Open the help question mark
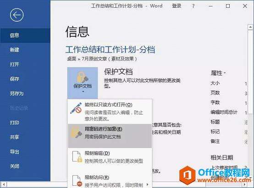Viewport: 254px width, 188px height. tap(193, 6)
